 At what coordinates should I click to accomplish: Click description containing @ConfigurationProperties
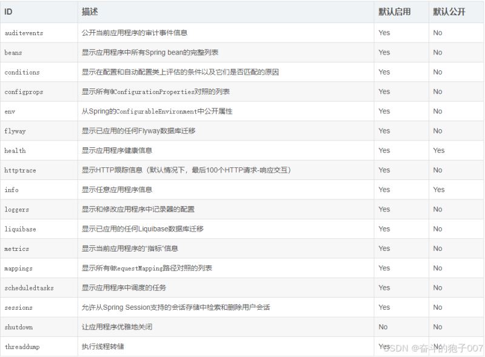tap(156, 92)
